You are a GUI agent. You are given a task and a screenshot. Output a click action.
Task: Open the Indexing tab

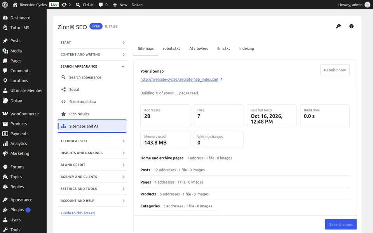point(246,49)
